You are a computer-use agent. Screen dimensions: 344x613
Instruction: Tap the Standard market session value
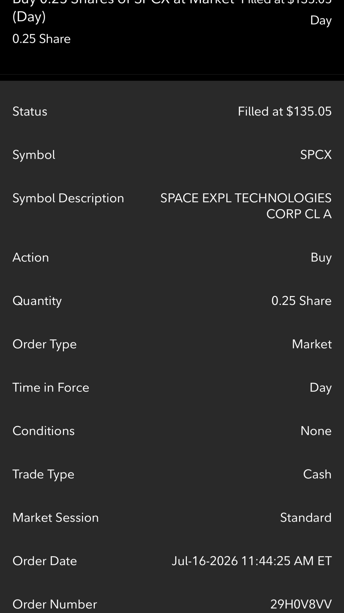pos(306,518)
